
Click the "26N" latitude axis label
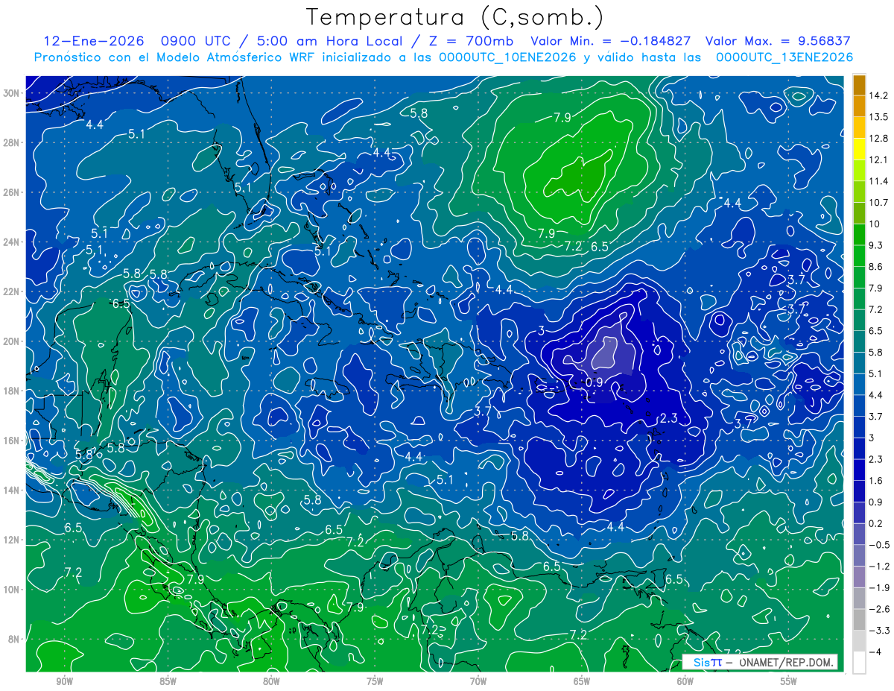tap(13, 192)
